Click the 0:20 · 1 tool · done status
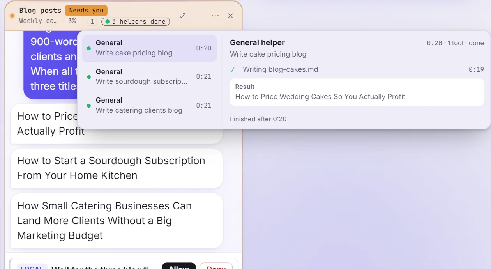The height and width of the screenshot is (269, 491). point(455,43)
